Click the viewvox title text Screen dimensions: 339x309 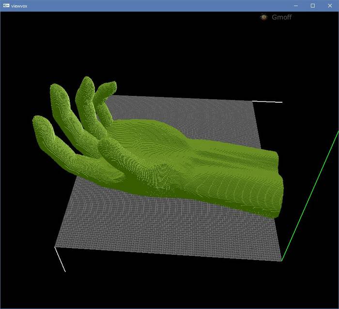click(x=19, y=6)
